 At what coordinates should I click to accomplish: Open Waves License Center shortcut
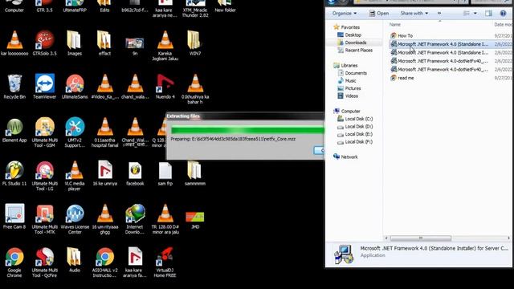(x=75, y=219)
